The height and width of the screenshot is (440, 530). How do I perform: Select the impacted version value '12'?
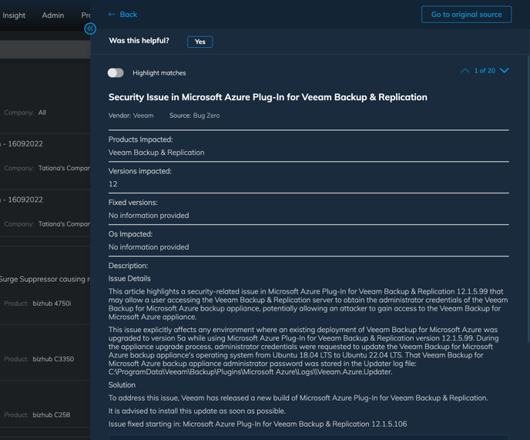tap(113, 184)
